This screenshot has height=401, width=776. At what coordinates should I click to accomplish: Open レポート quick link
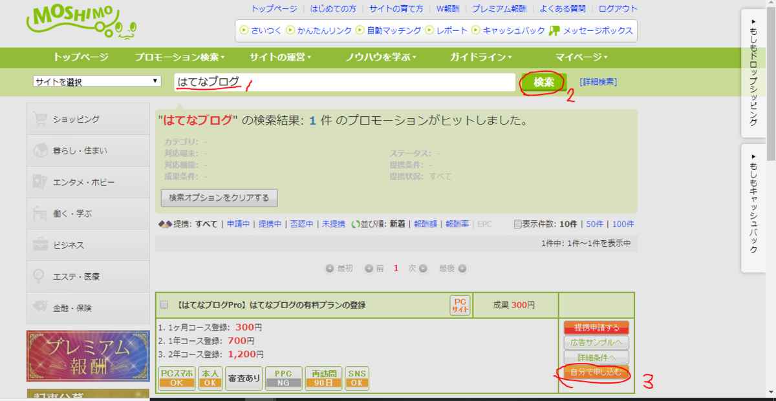pos(447,30)
